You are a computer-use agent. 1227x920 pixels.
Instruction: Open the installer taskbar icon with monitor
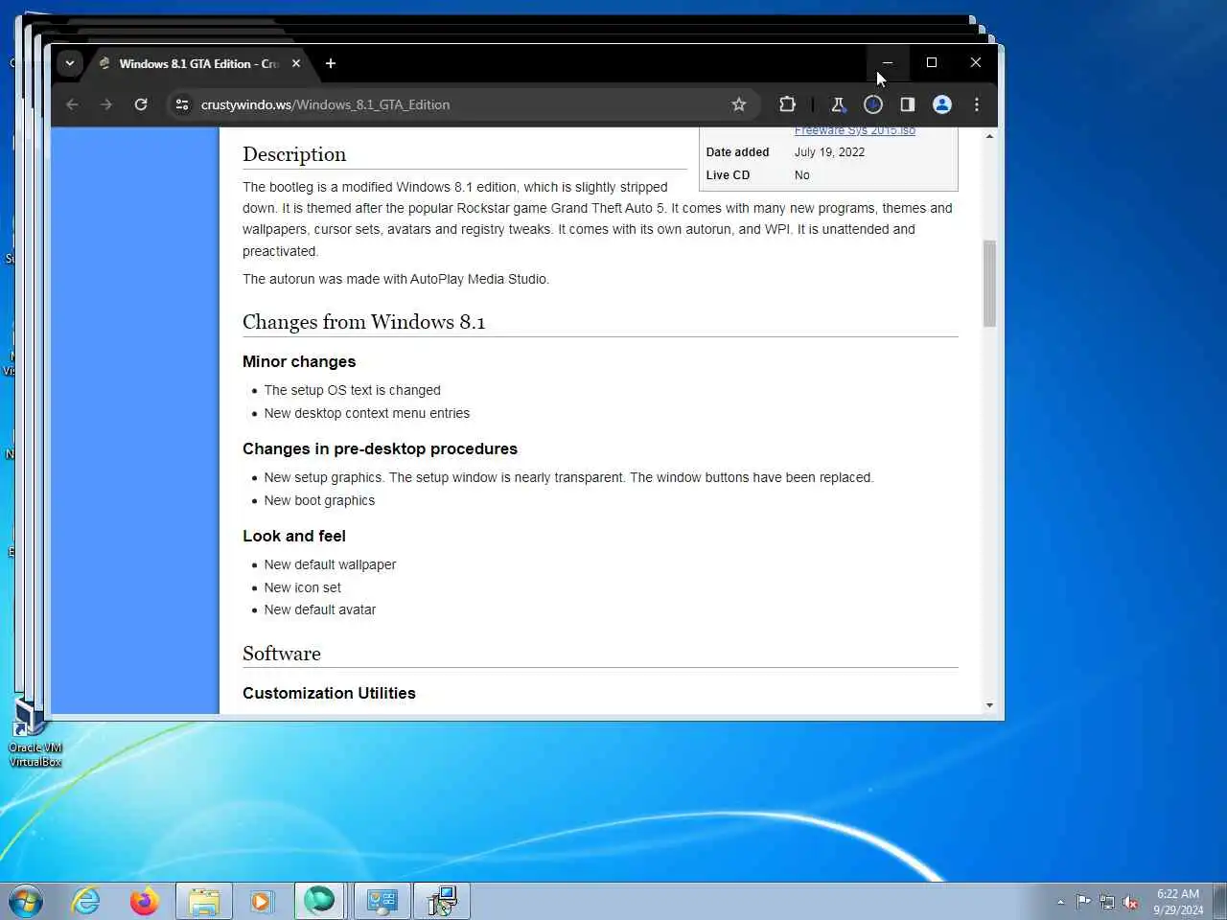pos(441,901)
